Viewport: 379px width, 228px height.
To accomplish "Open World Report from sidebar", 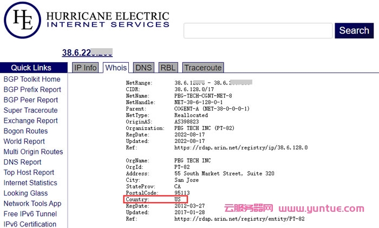I will click(24, 141).
